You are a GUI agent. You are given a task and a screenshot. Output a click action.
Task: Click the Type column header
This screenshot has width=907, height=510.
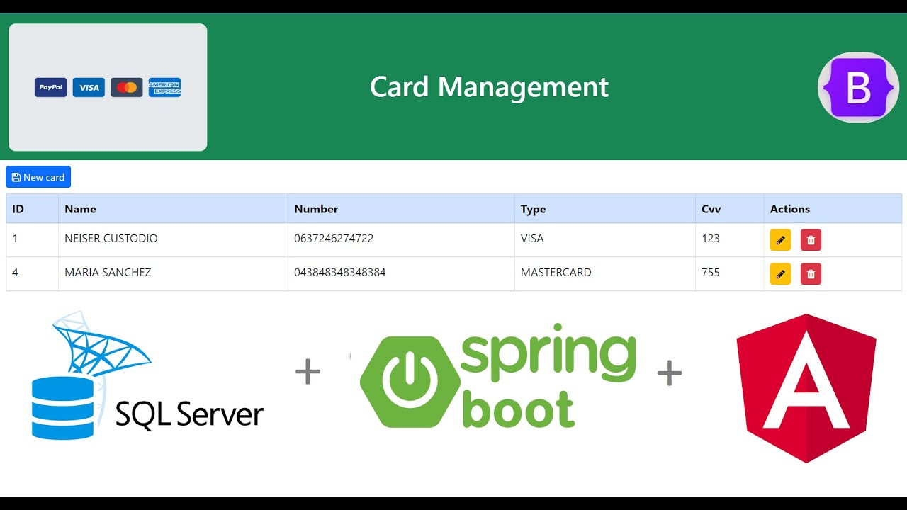coord(604,209)
